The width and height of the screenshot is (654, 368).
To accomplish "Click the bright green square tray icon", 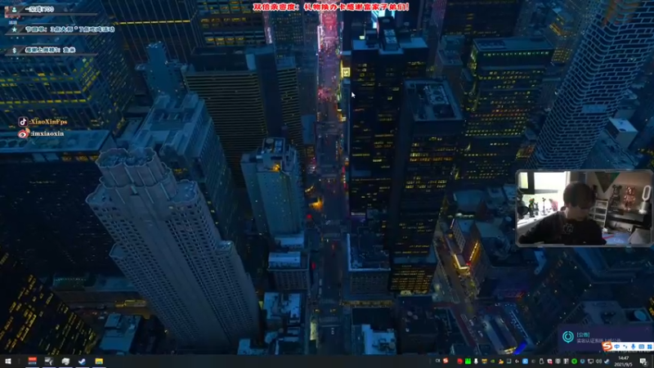I will pos(468,361).
